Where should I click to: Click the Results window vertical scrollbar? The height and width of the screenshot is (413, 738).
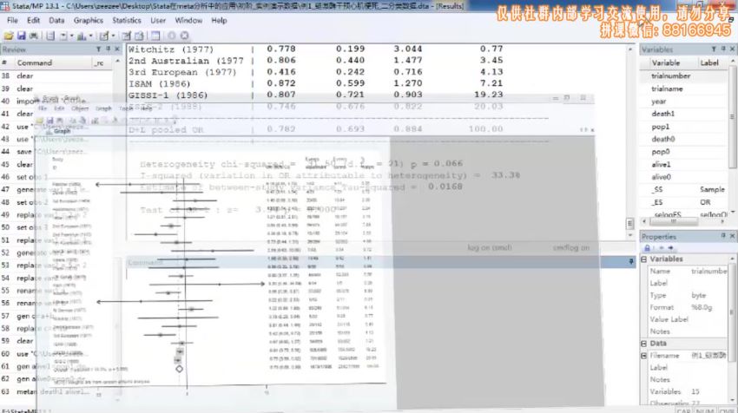(x=630, y=141)
